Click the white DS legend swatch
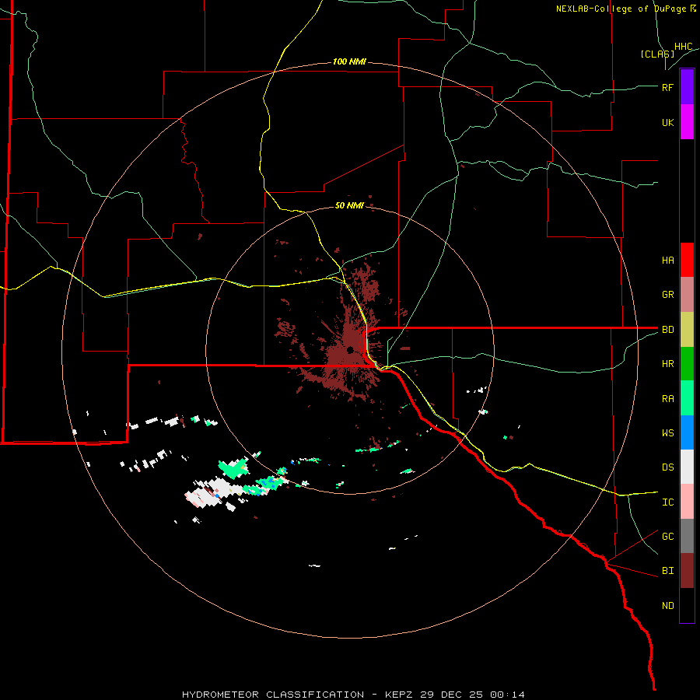 [x=687, y=467]
